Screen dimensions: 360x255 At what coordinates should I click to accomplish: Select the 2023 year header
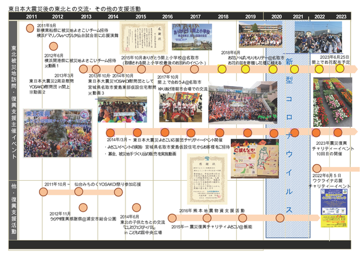click(x=341, y=17)
